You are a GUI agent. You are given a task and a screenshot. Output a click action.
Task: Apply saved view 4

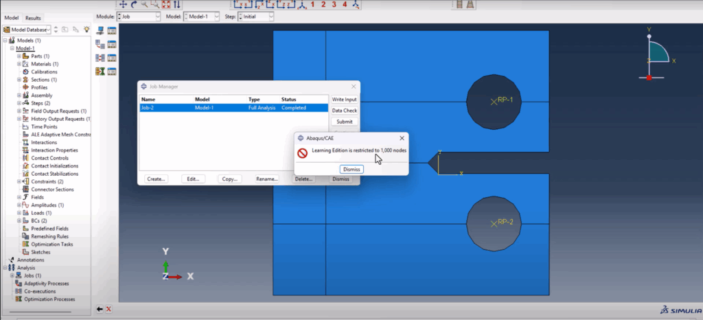coord(345,5)
